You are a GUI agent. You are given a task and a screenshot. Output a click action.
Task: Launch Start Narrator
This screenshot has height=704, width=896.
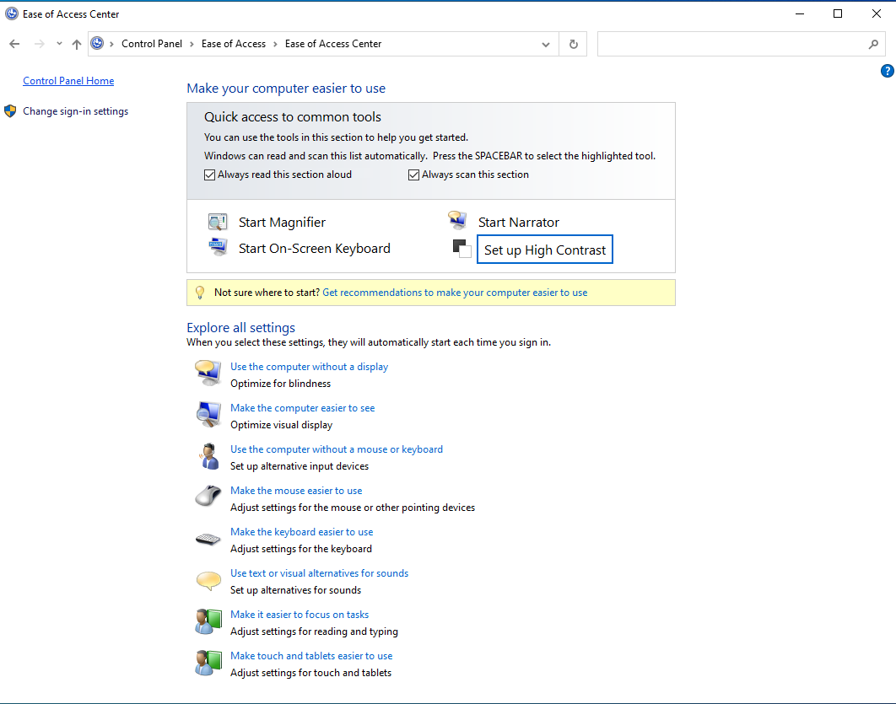click(x=518, y=222)
